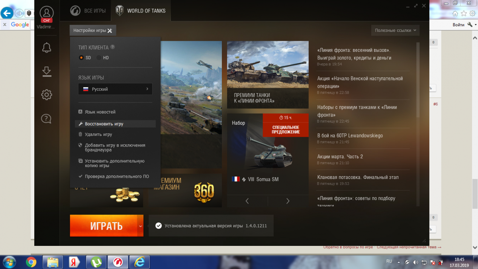Click the wrench icon on Google toolbar
This screenshot has height=269, width=478.
[470, 25]
